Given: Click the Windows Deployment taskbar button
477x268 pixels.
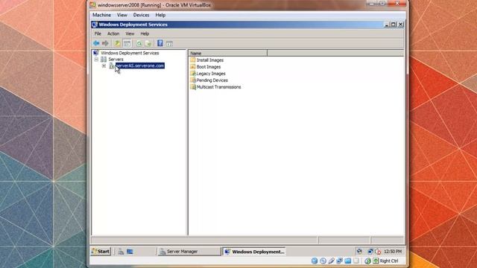Looking at the screenshot, I should click(254, 252).
